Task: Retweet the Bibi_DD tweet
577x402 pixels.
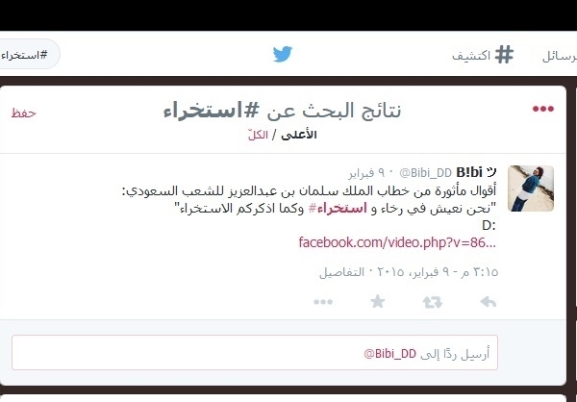Action: 433,302
